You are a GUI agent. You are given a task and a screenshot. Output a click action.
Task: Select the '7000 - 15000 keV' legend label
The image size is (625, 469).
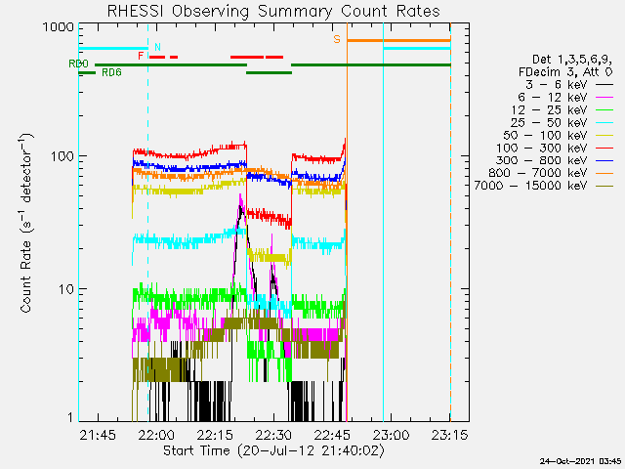pyautogui.click(x=530, y=186)
